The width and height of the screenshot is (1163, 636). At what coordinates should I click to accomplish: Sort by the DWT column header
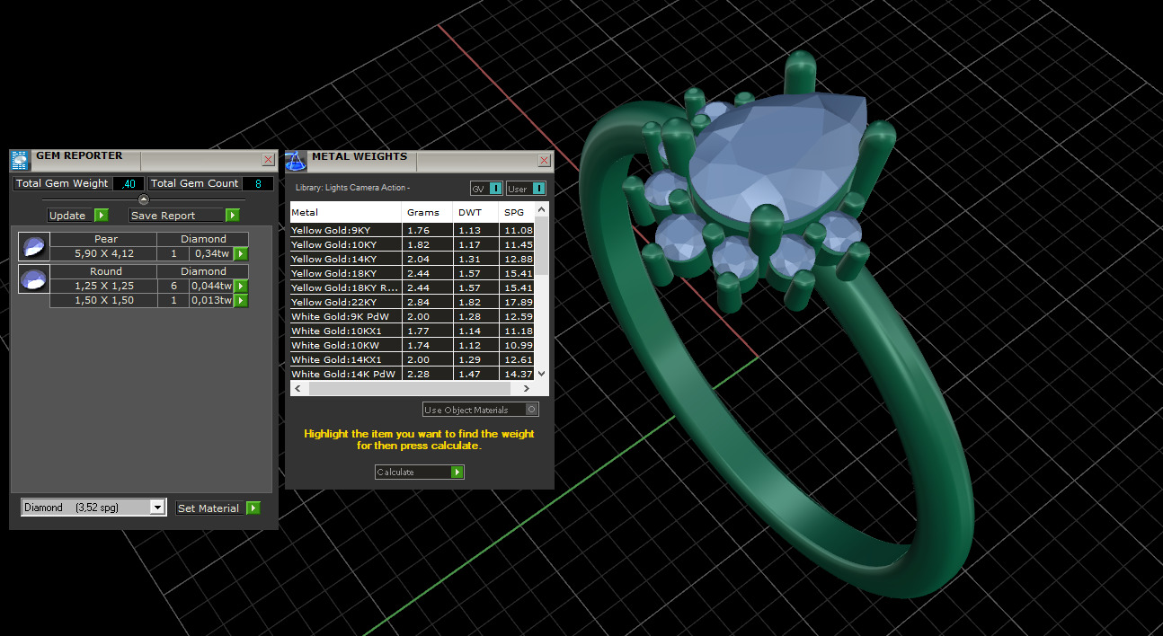click(x=476, y=213)
